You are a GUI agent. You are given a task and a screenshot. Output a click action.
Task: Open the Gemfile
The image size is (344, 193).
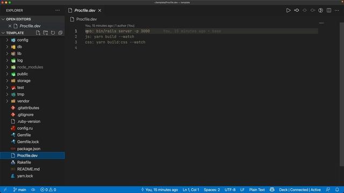pyautogui.click(x=32, y=135)
